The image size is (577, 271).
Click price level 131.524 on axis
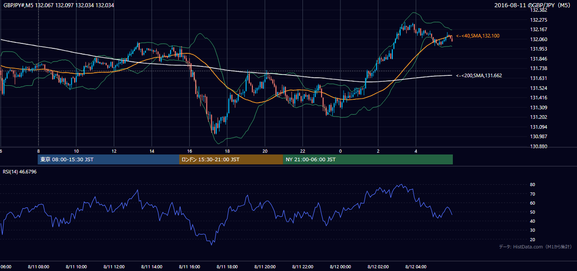tap(540, 88)
